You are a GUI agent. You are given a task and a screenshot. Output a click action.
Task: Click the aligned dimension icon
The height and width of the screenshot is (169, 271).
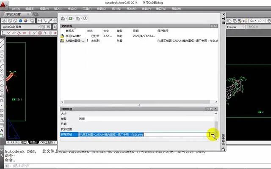coord(45,21)
